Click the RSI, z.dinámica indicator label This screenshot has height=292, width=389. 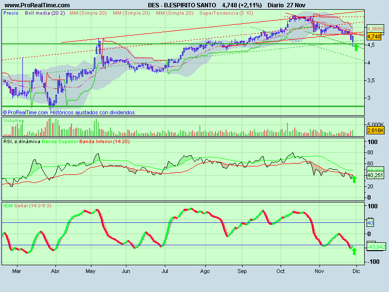(22, 142)
